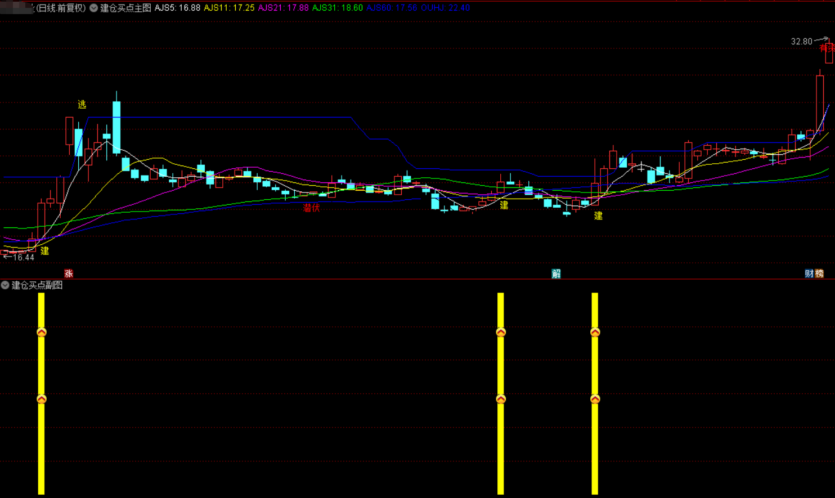Click the (日线.前复权) period label
The height and width of the screenshot is (498, 835).
coord(60,8)
